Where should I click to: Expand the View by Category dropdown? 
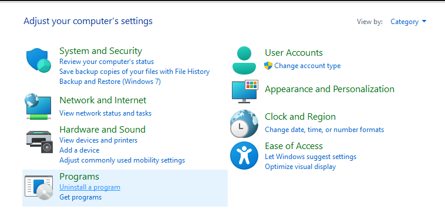coord(409,22)
